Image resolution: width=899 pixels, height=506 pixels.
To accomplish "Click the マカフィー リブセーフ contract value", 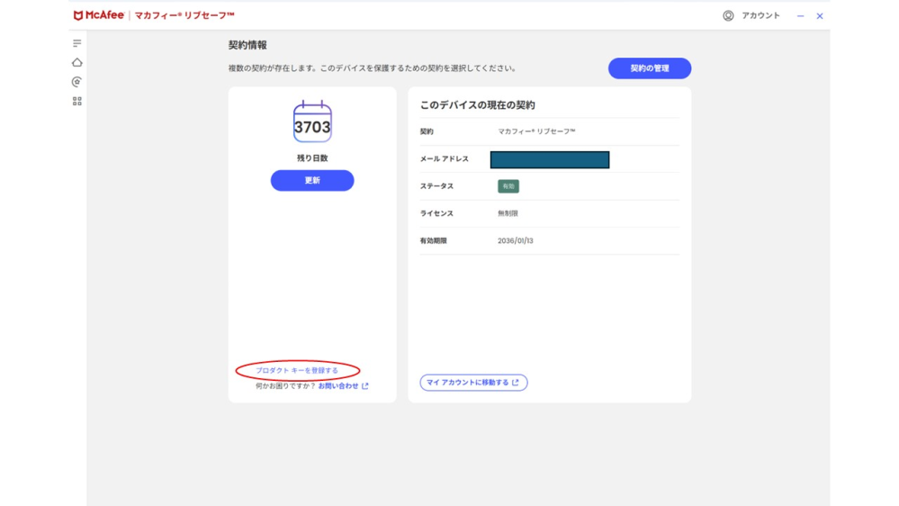I will [x=536, y=131].
